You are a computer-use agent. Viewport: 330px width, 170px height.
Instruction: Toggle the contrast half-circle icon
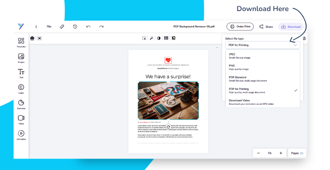[x=159, y=38]
